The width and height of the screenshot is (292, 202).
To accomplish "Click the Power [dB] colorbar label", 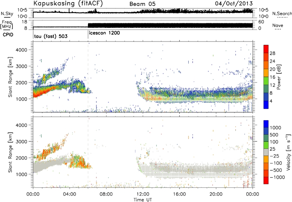I will coord(278,77).
